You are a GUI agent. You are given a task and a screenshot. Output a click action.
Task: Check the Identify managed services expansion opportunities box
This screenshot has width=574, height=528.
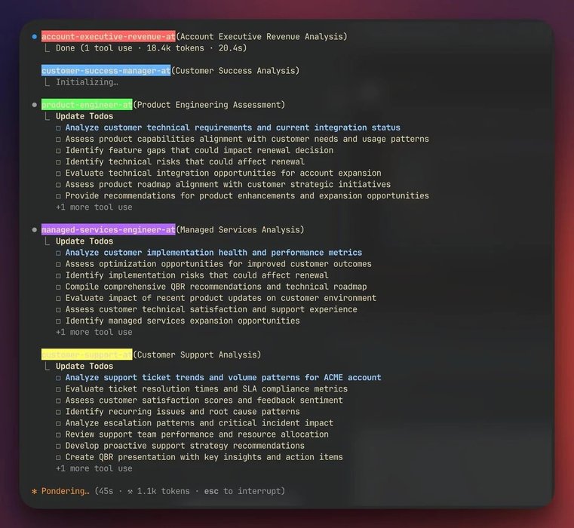click(58, 321)
